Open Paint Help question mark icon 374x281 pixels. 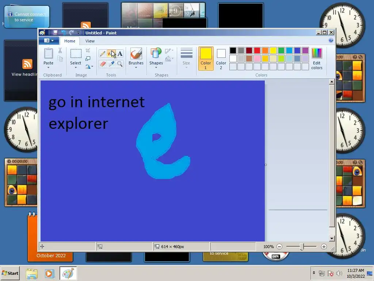331,40
